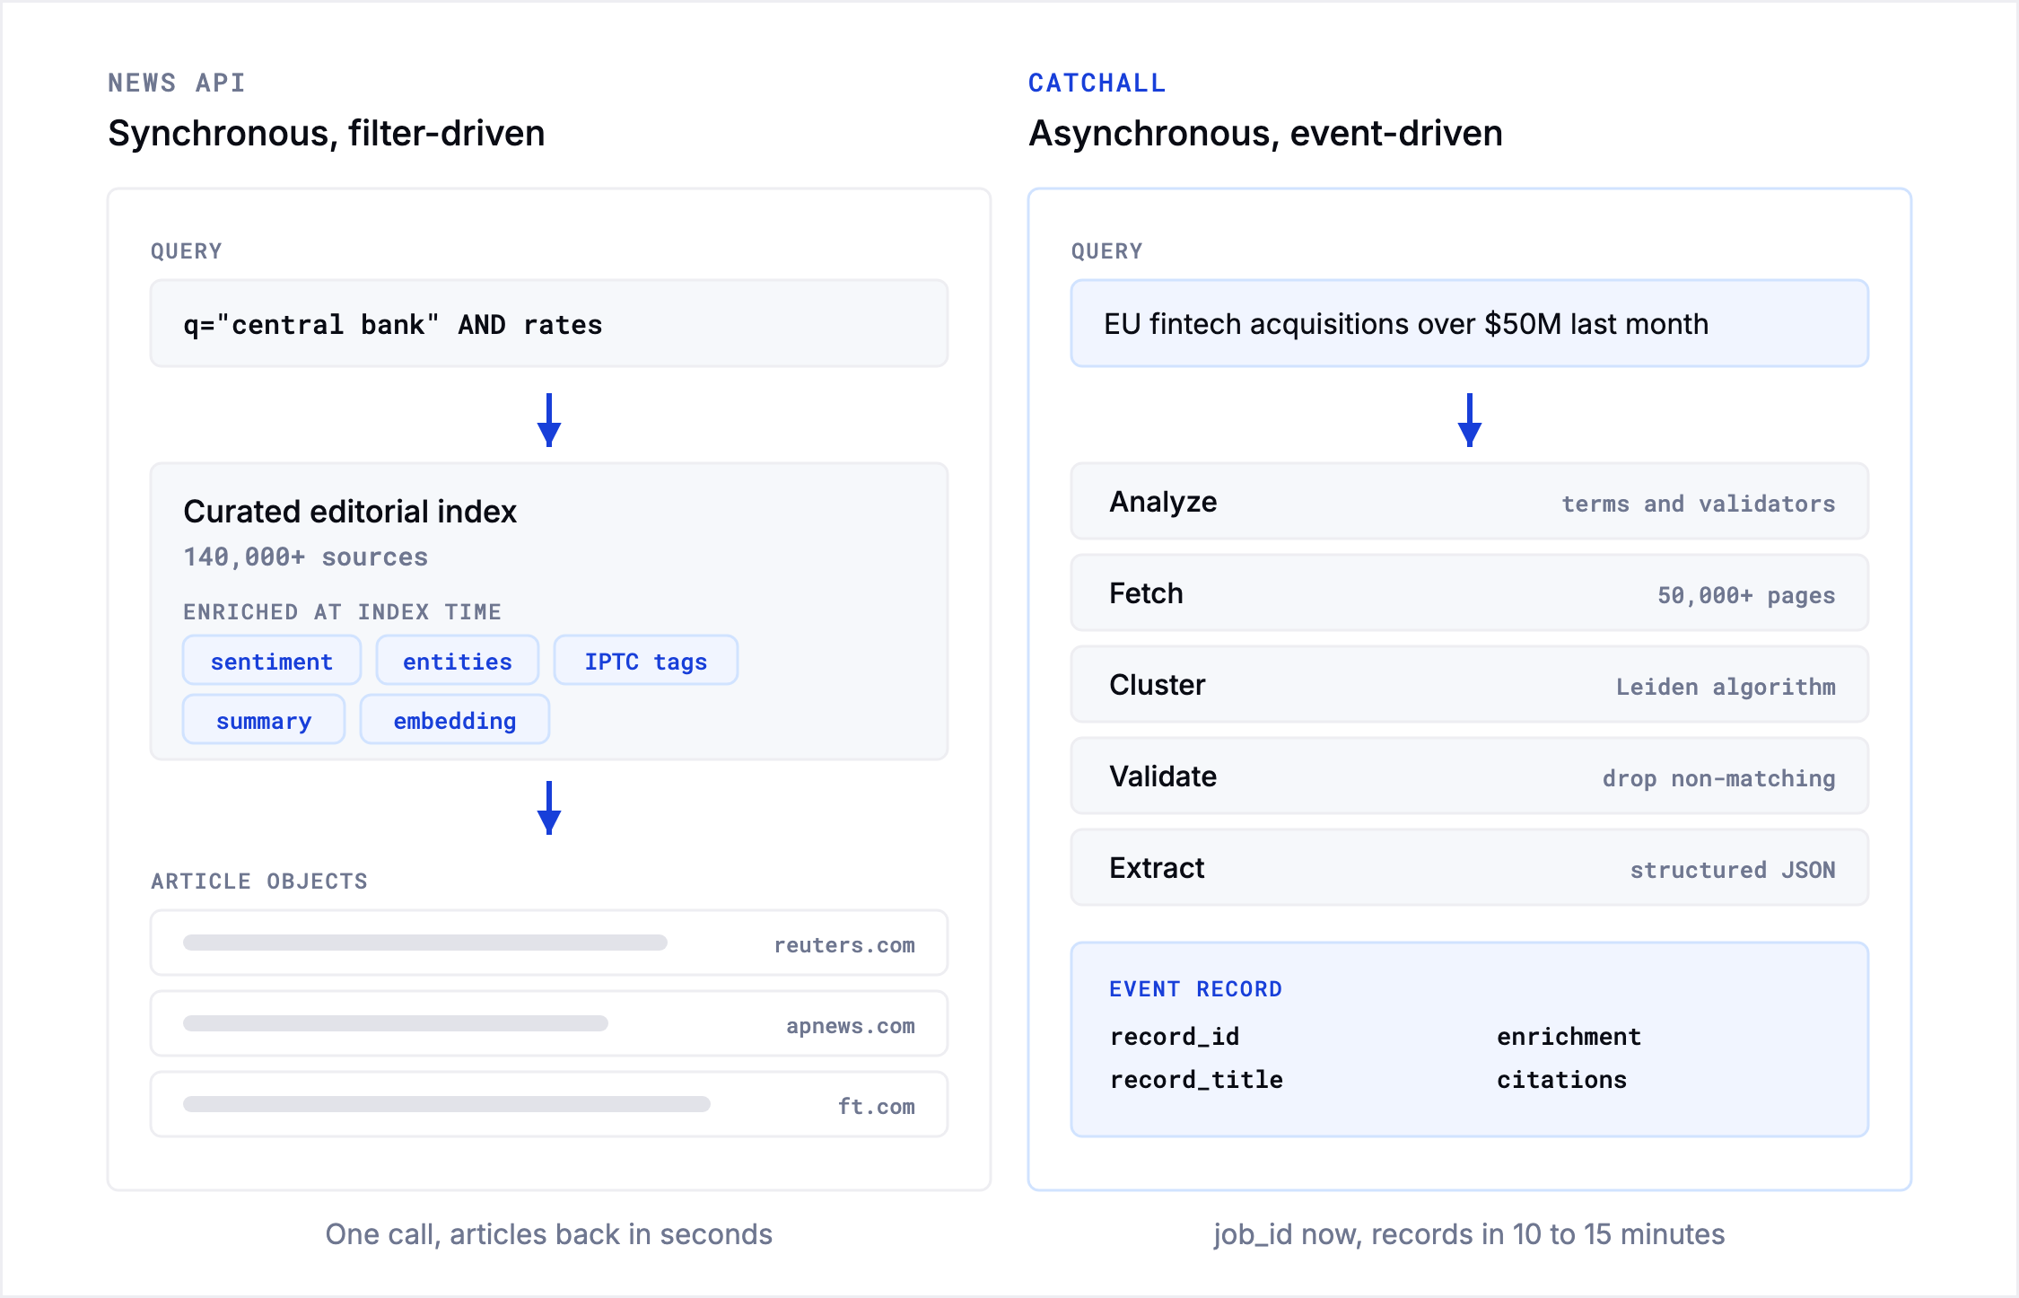Click the 'record_id' field
The image size is (2019, 1298).
coord(1175,1037)
